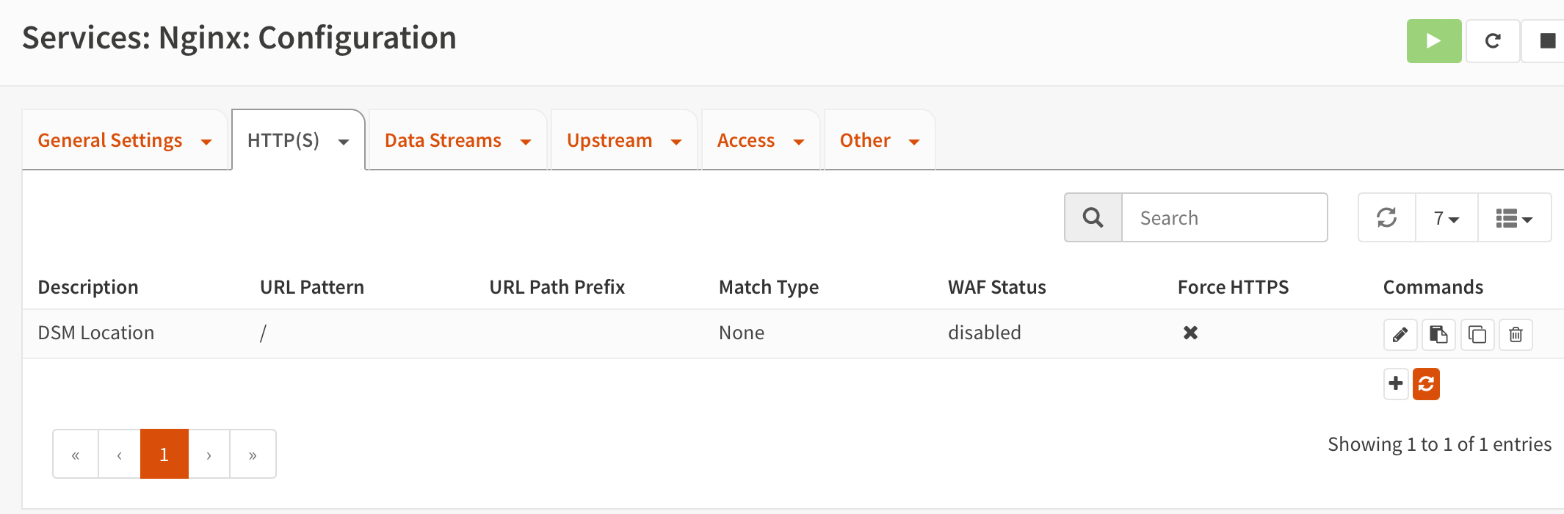Go to page 1 in pagination
The height and width of the screenshot is (514, 1564).
pos(164,455)
